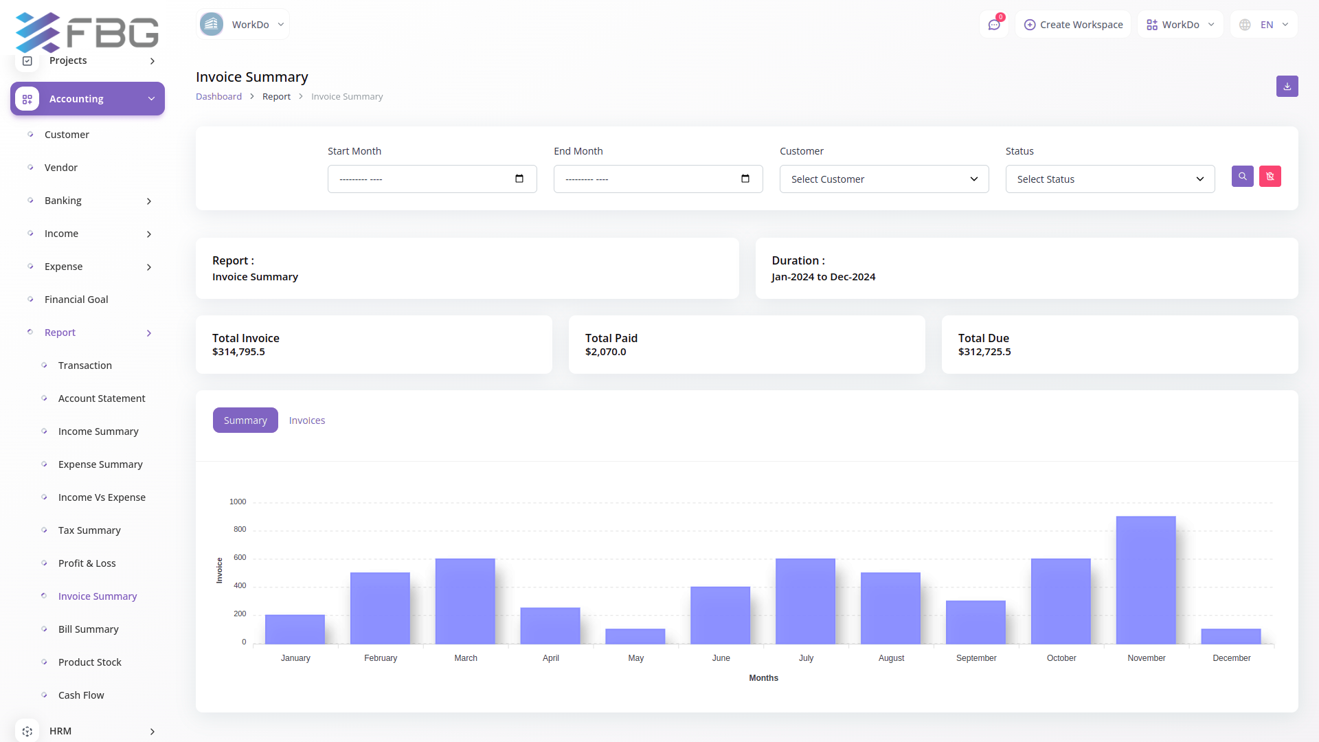Viewport: 1319px width, 742px height.
Task: Switch to the Invoices tab
Action: pos(306,420)
